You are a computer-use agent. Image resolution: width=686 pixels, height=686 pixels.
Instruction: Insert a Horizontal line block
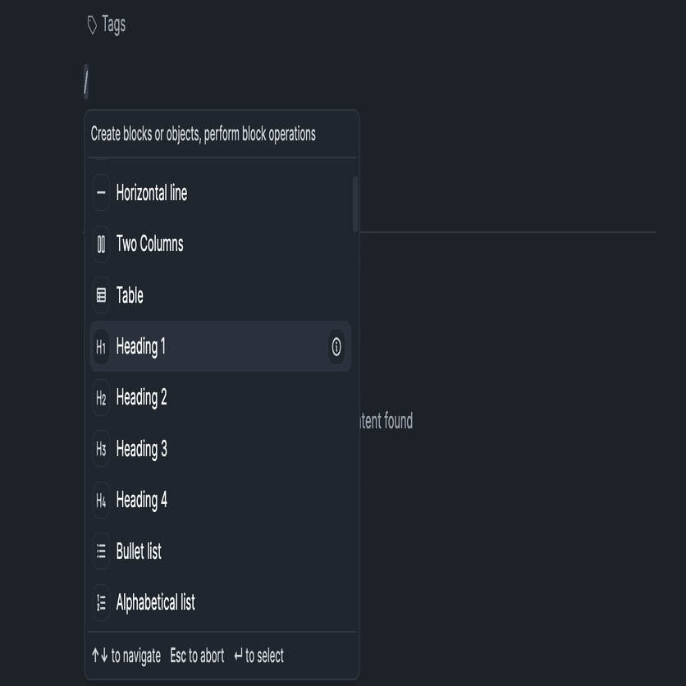tap(152, 193)
